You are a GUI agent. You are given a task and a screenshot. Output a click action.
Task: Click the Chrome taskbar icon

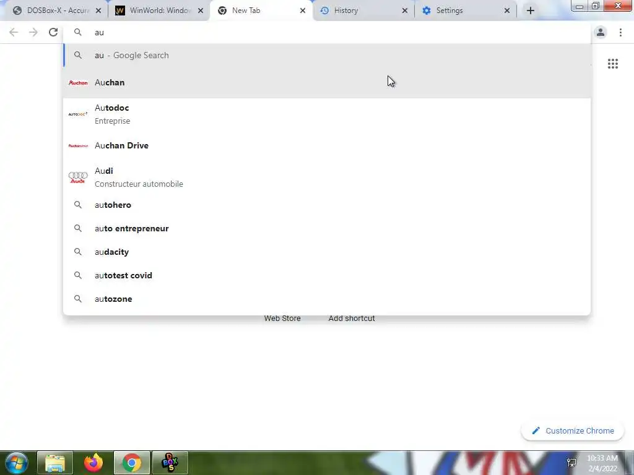pyautogui.click(x=132, y=463)
